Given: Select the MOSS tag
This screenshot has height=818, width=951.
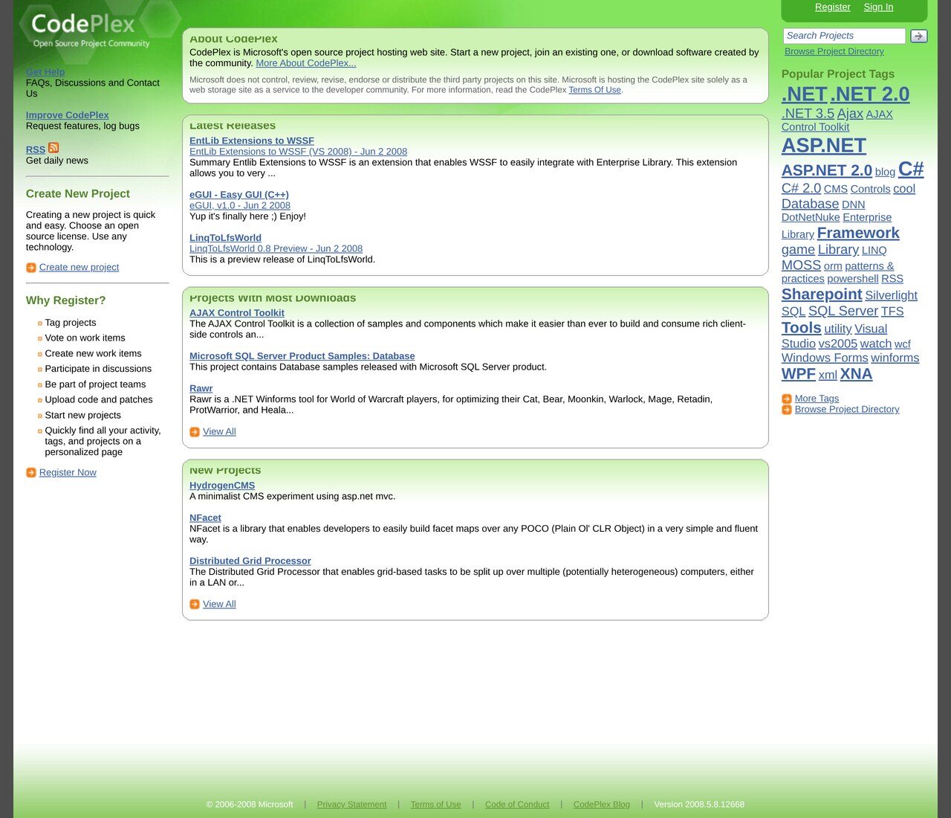Looking at the screenshot, I should [801, 265].
